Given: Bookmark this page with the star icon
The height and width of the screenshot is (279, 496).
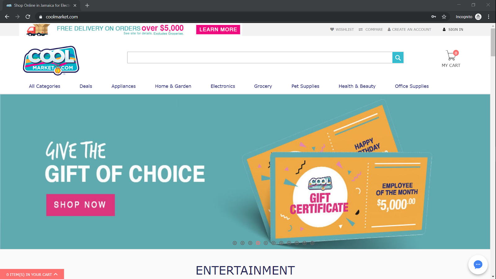Looking at the screenshot, I should (x=444, y=17).
